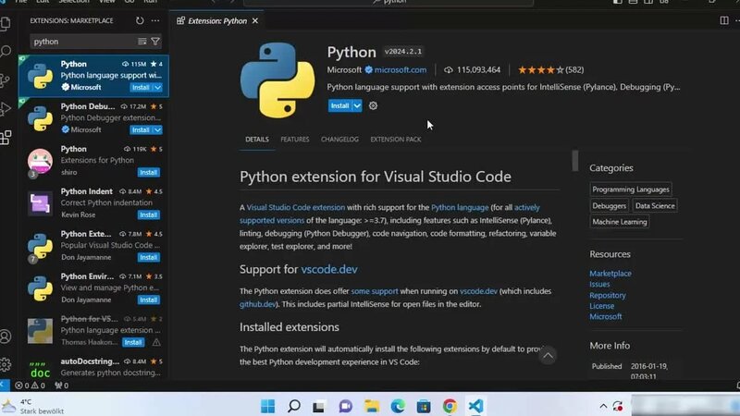The height and width of the screenshot is (416, 740).
Task: Expand install options dropdown on details page
Action: pyautogui.click(x=357, y=105)
